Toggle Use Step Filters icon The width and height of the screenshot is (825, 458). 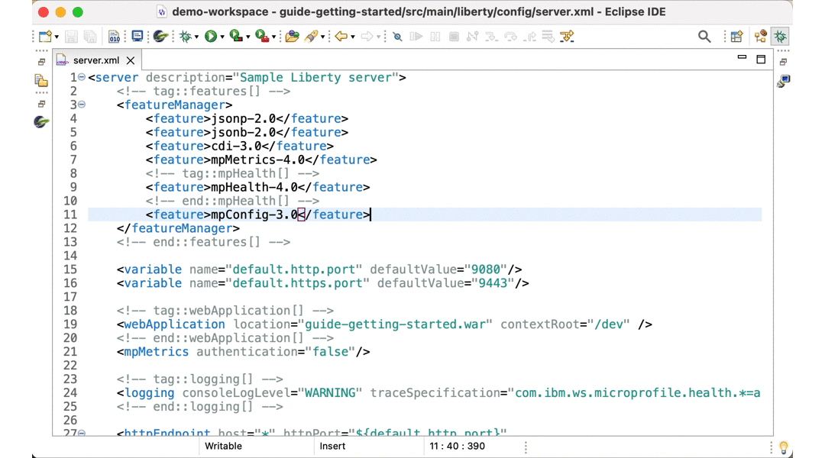click(567, 37)
